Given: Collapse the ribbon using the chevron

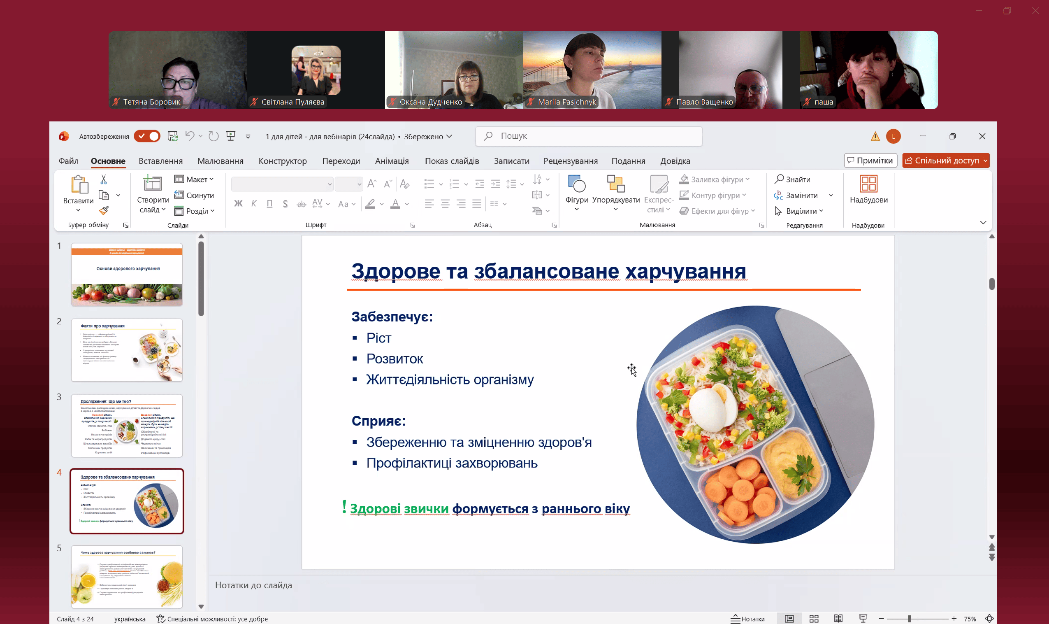Looking at the screenshot, I should 983,222.
